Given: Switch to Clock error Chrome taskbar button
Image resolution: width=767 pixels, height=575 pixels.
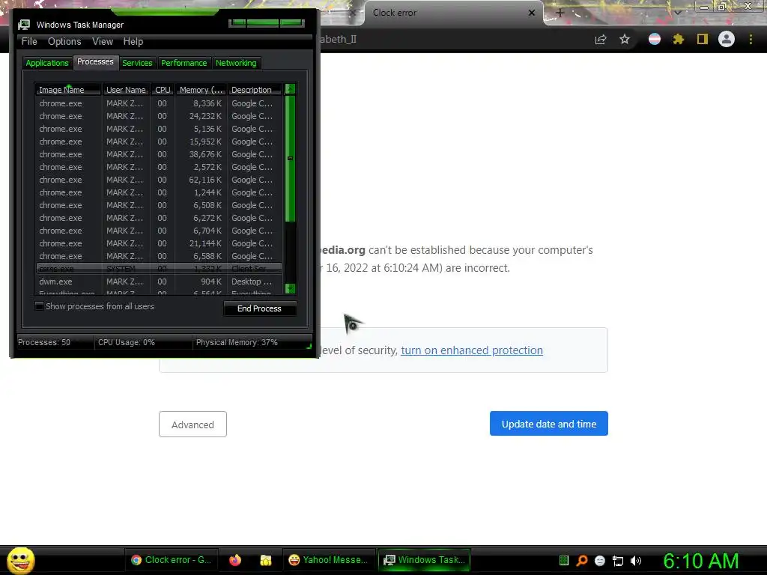Looking at the screenshot, I should coord(172,560).
